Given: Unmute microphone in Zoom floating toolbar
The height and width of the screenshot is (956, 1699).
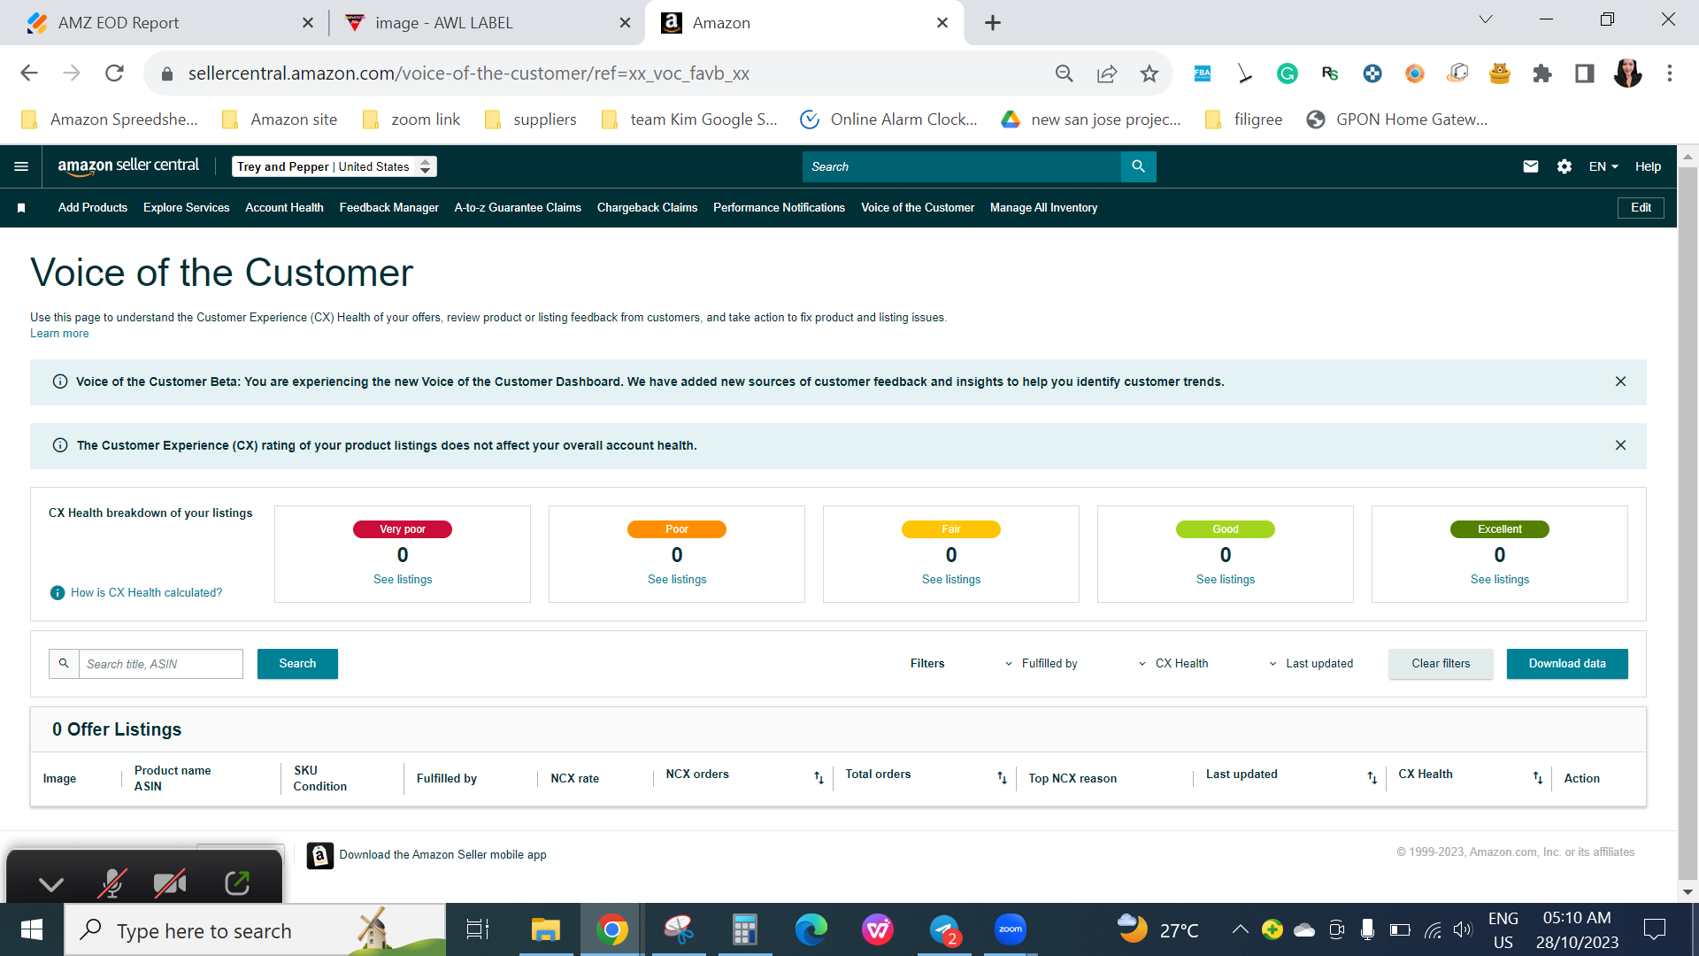Looking at the screenshot, I should tap(111, 883).
